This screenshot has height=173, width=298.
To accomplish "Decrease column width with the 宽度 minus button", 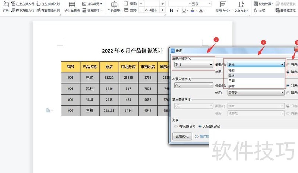I will click(141, 10).
